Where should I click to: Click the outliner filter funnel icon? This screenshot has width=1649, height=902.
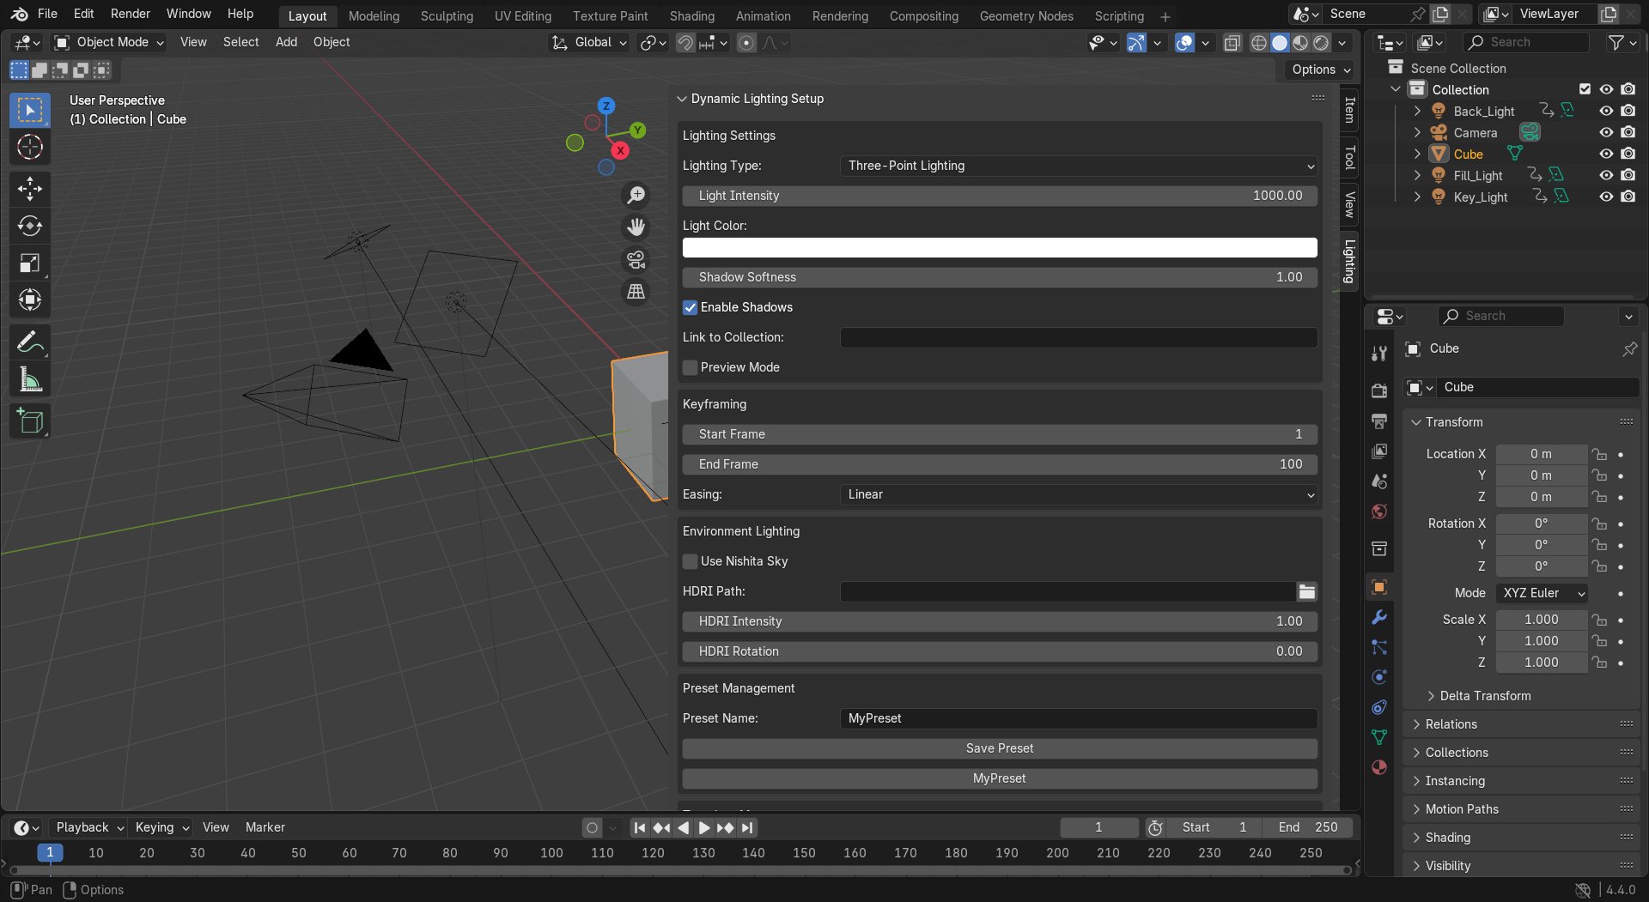click(x=1616, y=42)
